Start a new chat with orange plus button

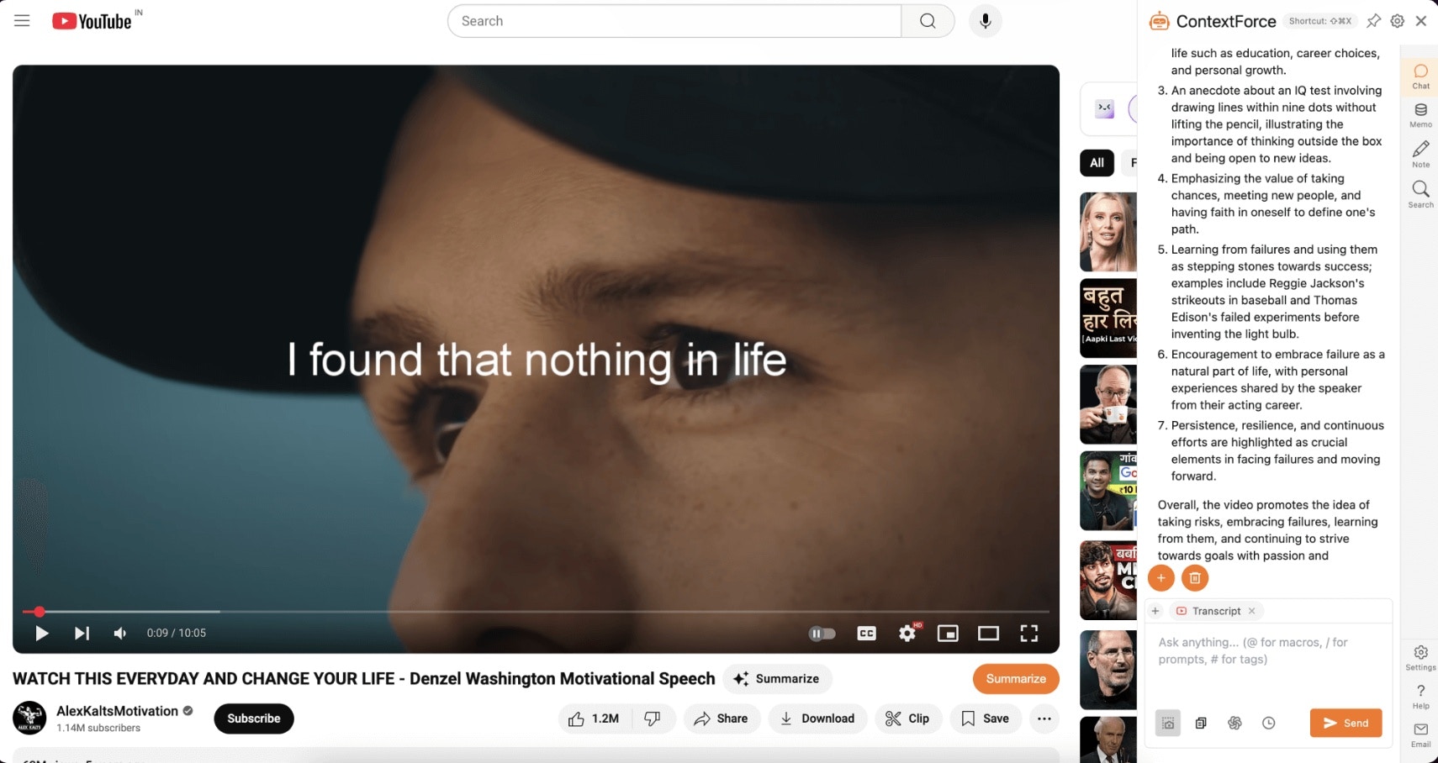(x=1160, y=578)
